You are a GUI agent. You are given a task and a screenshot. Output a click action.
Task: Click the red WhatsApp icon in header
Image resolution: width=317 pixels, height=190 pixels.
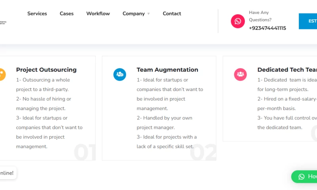tap(238, 21)
